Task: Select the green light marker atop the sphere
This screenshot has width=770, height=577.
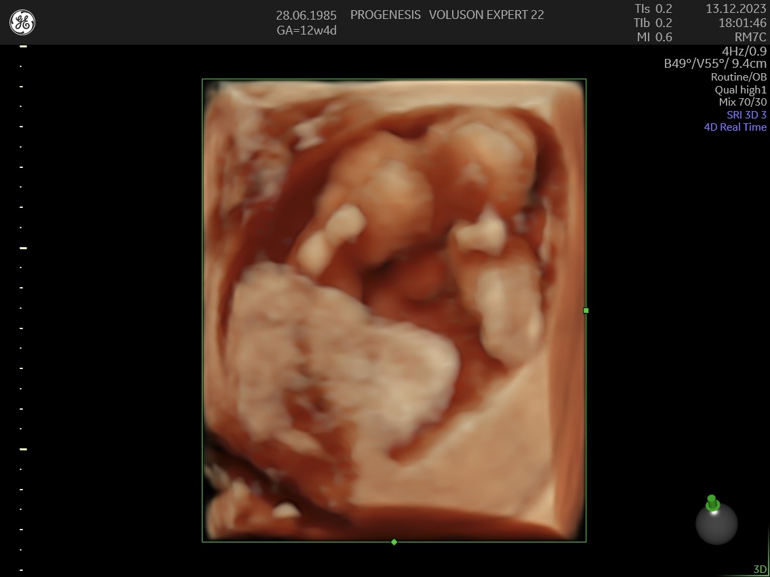Action: 712,502
